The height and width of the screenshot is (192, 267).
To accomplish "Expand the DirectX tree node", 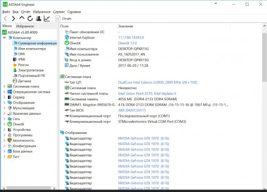I will click(x=4, y=124).
